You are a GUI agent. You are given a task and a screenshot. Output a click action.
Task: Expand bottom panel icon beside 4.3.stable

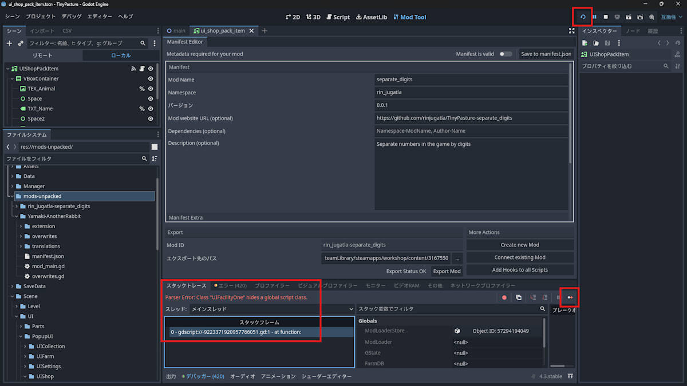coord(570,376)
